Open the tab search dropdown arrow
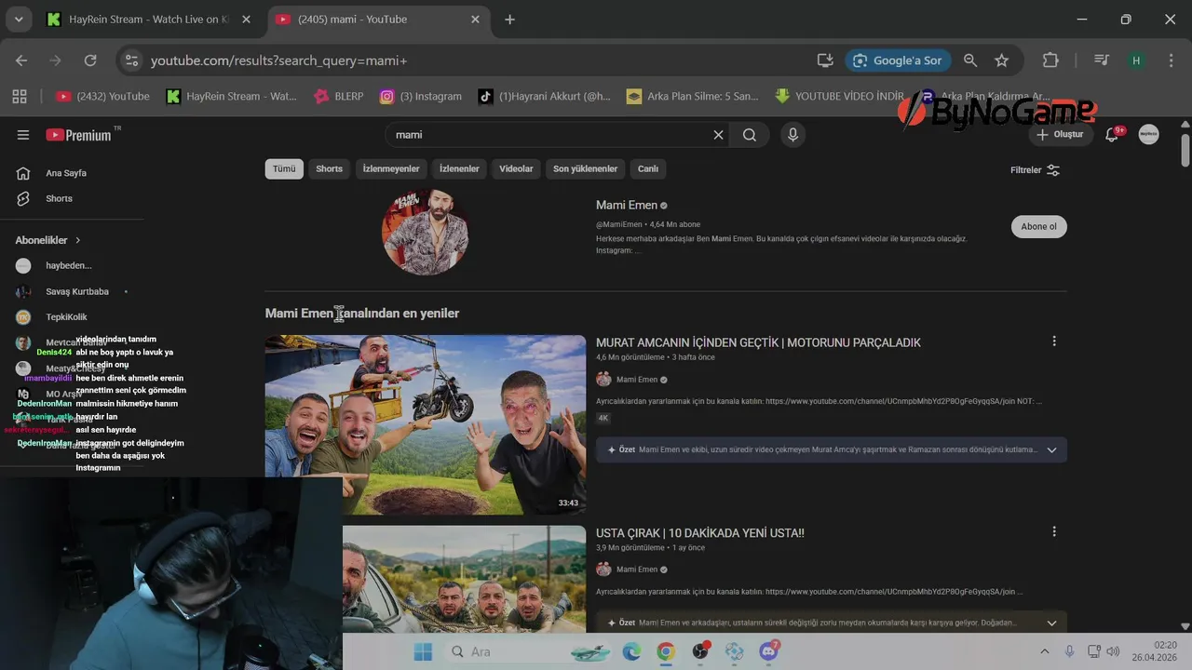Viewport: 1192px width, 670px height. (x=19, y=20)
